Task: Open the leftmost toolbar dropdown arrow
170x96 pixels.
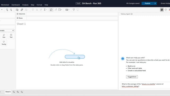Action: coord(2,10)
